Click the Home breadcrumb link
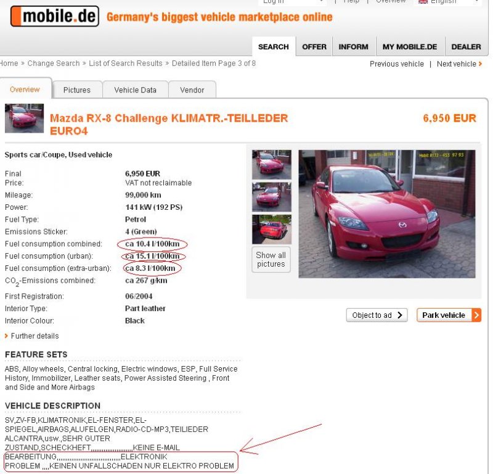The width and height of the screenshot is (493, 474). 9,64
